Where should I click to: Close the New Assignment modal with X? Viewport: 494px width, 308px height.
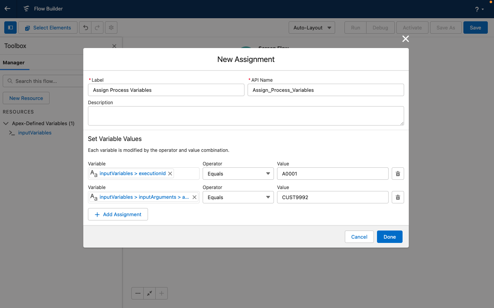406,39
